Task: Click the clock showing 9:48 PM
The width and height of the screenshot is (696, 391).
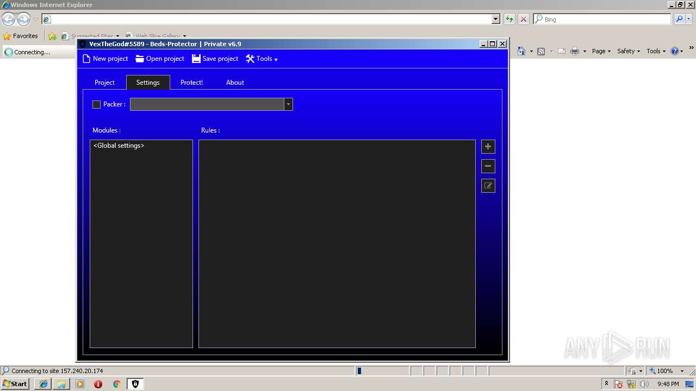Action: pos(668,384)
